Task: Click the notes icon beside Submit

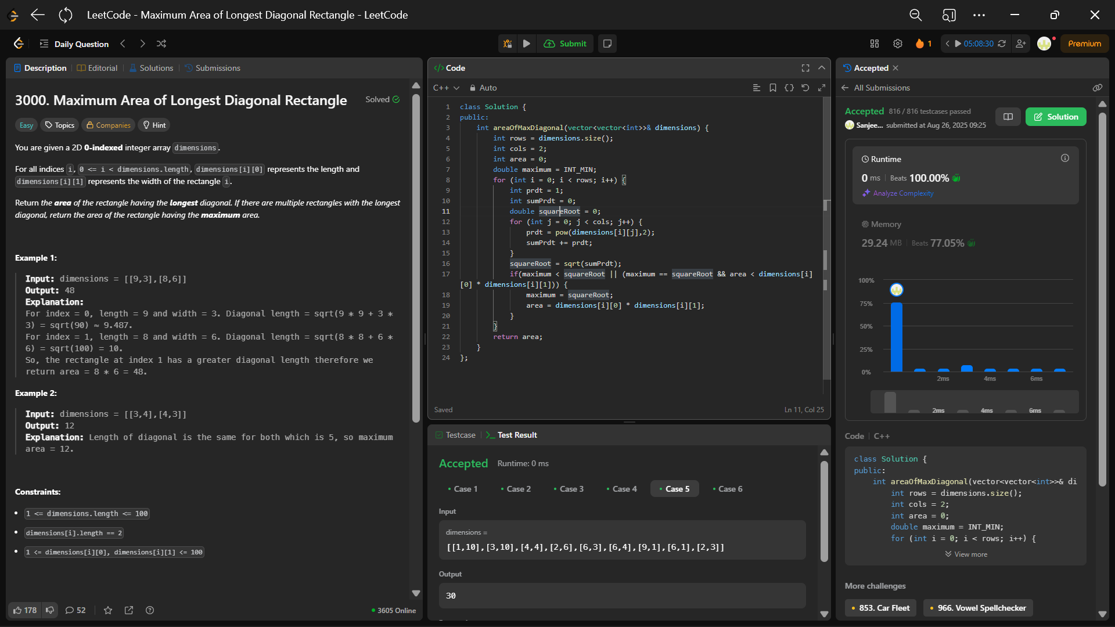Action: [x=607, y=44]
